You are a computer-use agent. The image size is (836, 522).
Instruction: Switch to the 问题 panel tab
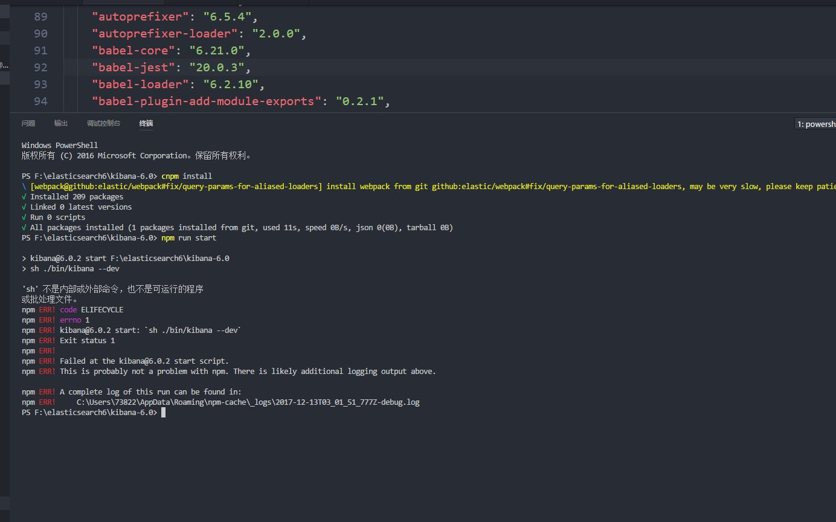[28, 123]
